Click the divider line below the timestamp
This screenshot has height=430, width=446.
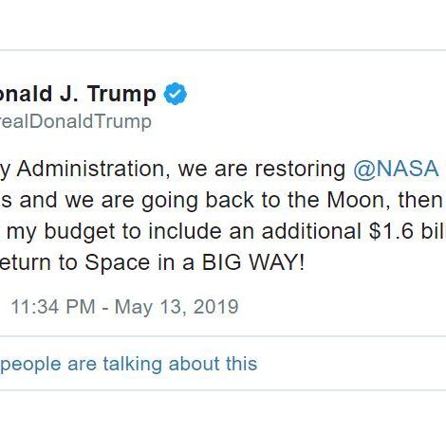coord(223,336)
